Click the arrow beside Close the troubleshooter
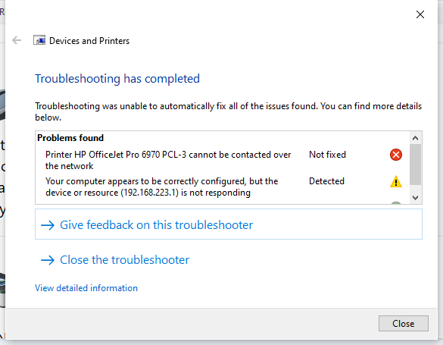This screenshot has width=443, height=345. tap(48, 260)
